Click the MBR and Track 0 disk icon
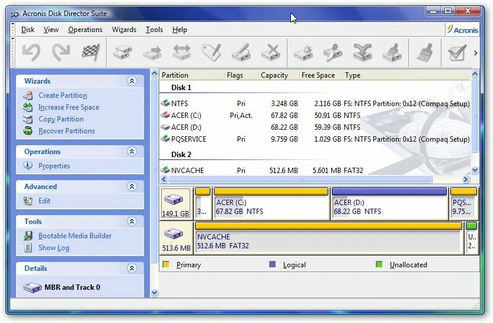This screenshot has height=323, width=493. [33, 287]
